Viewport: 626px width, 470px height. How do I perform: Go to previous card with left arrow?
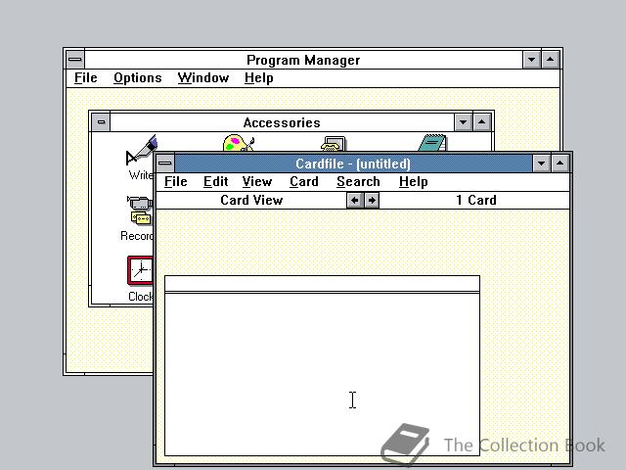point(354,200)
